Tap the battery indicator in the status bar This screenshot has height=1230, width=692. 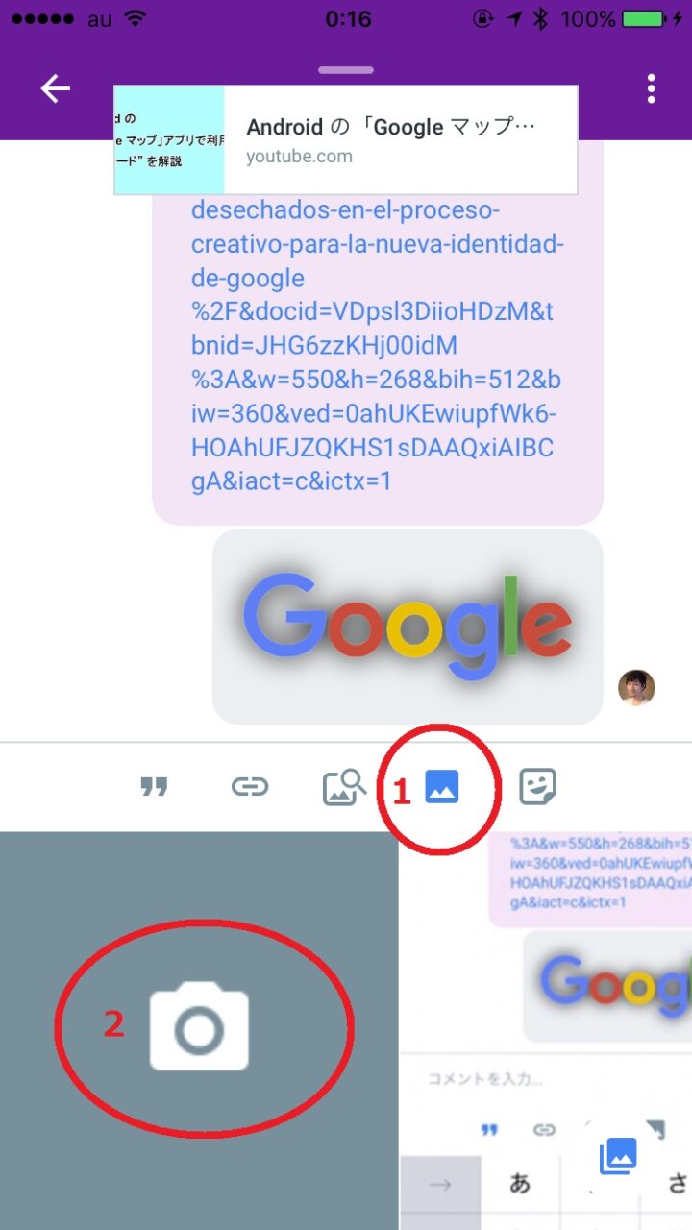tap(645, 18)
